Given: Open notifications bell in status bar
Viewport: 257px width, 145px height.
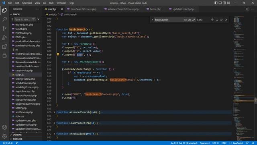Looking at the screenshot, I should [x=253, y=143].
